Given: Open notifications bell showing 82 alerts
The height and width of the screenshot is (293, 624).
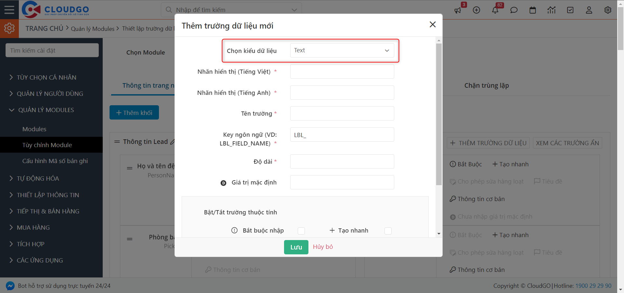Looking at the screenshot, I should [495, 10].
